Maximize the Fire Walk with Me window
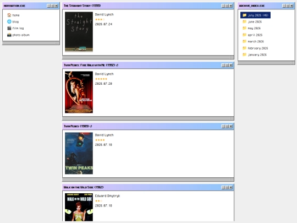297x223 pixels. (227, 65)
